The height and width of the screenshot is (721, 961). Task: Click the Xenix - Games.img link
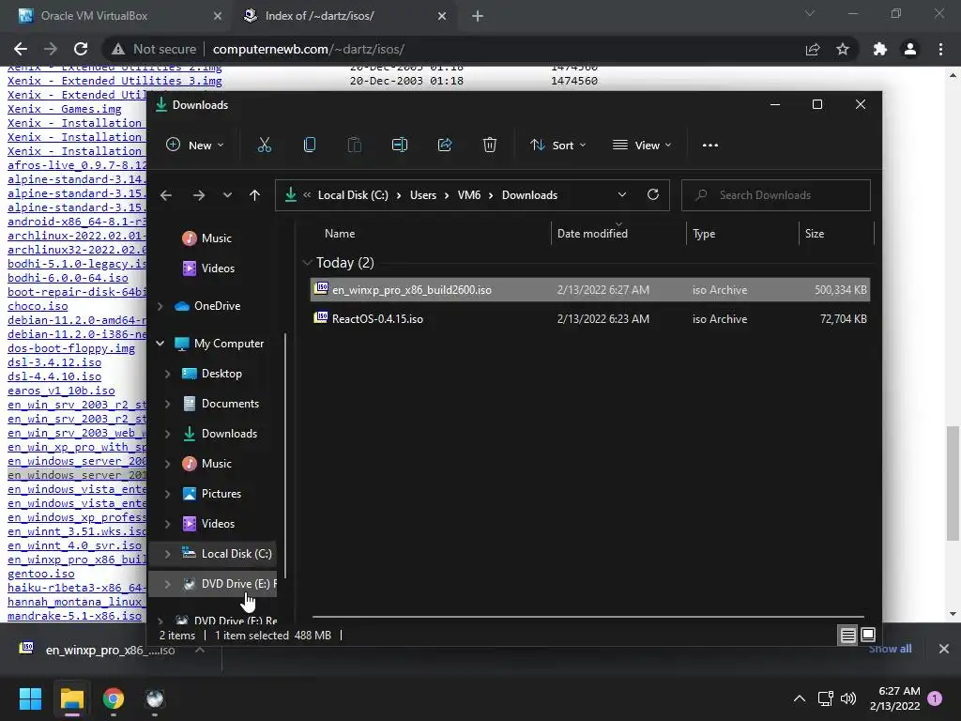point(65,109)
